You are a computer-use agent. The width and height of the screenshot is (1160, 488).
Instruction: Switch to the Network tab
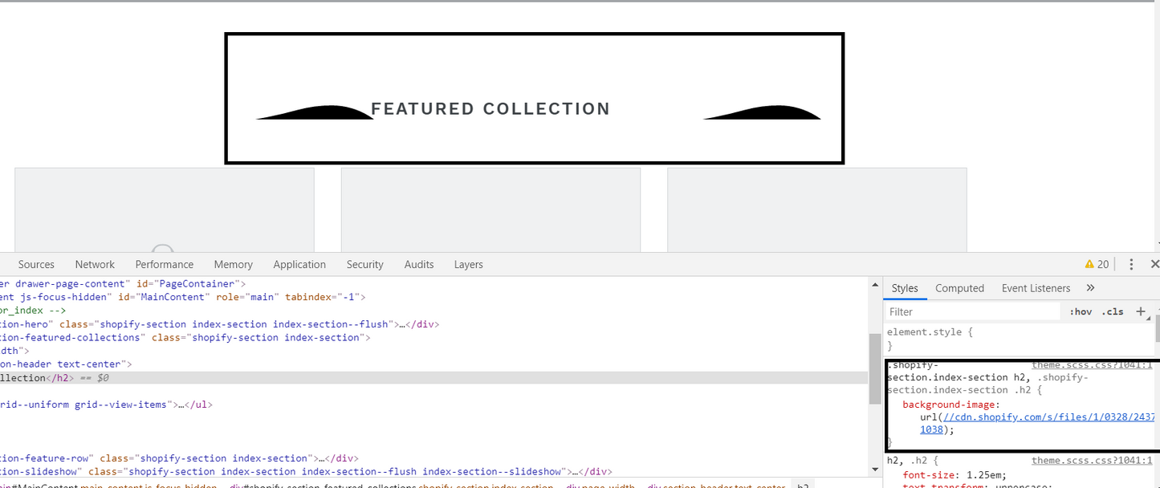95,264
